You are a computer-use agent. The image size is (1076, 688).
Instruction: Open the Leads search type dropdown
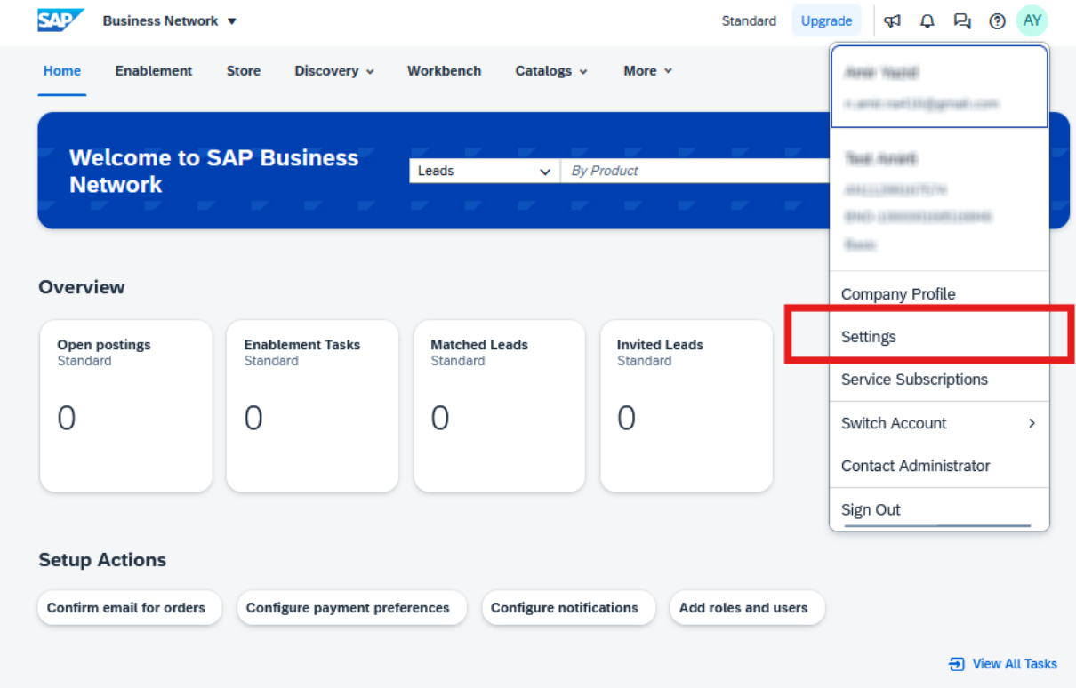[485, 171]
